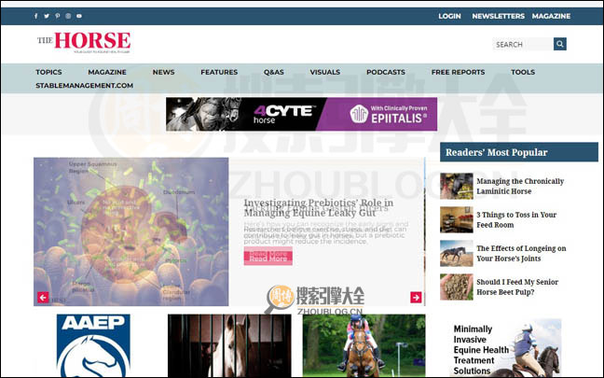Click longeing horse article thumbnail

[457, 254]
